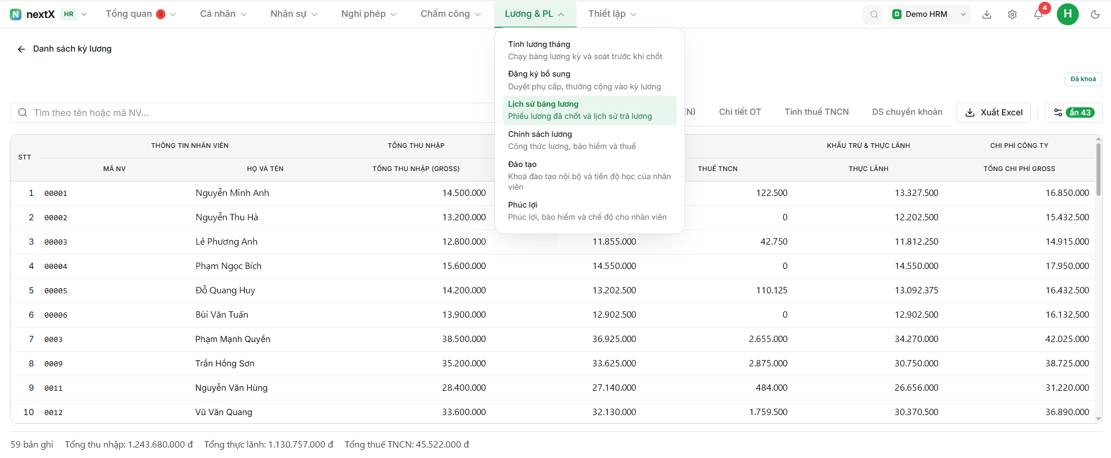Expand the Nhân sự menu
This screenshot has width=1111, height=458.
294,14
